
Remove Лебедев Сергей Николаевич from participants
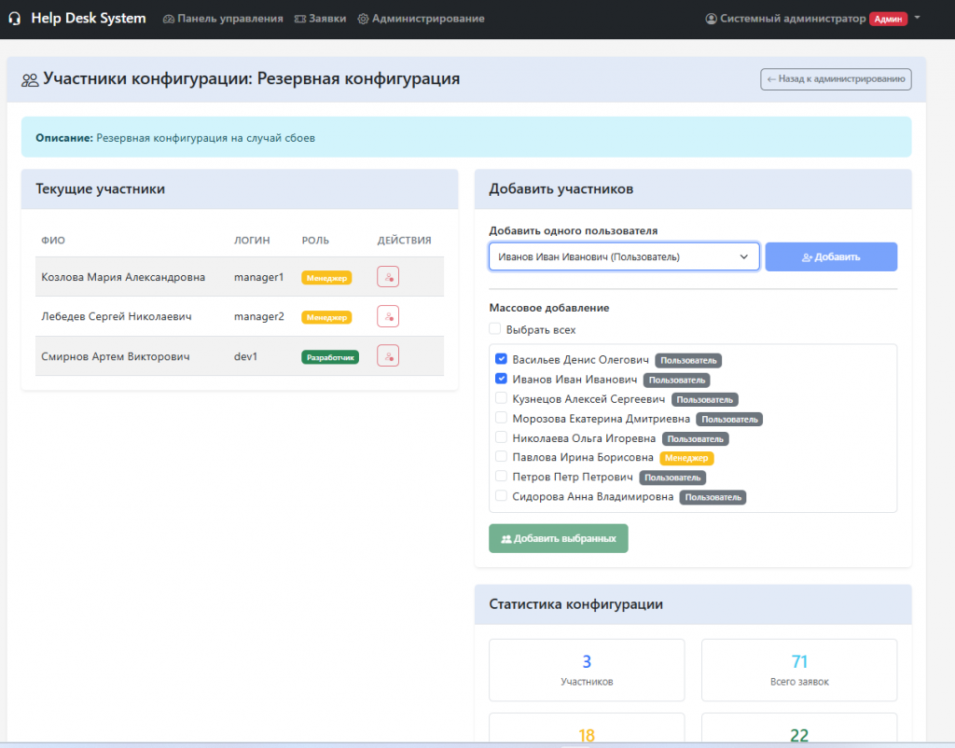[x=388, y=316]
